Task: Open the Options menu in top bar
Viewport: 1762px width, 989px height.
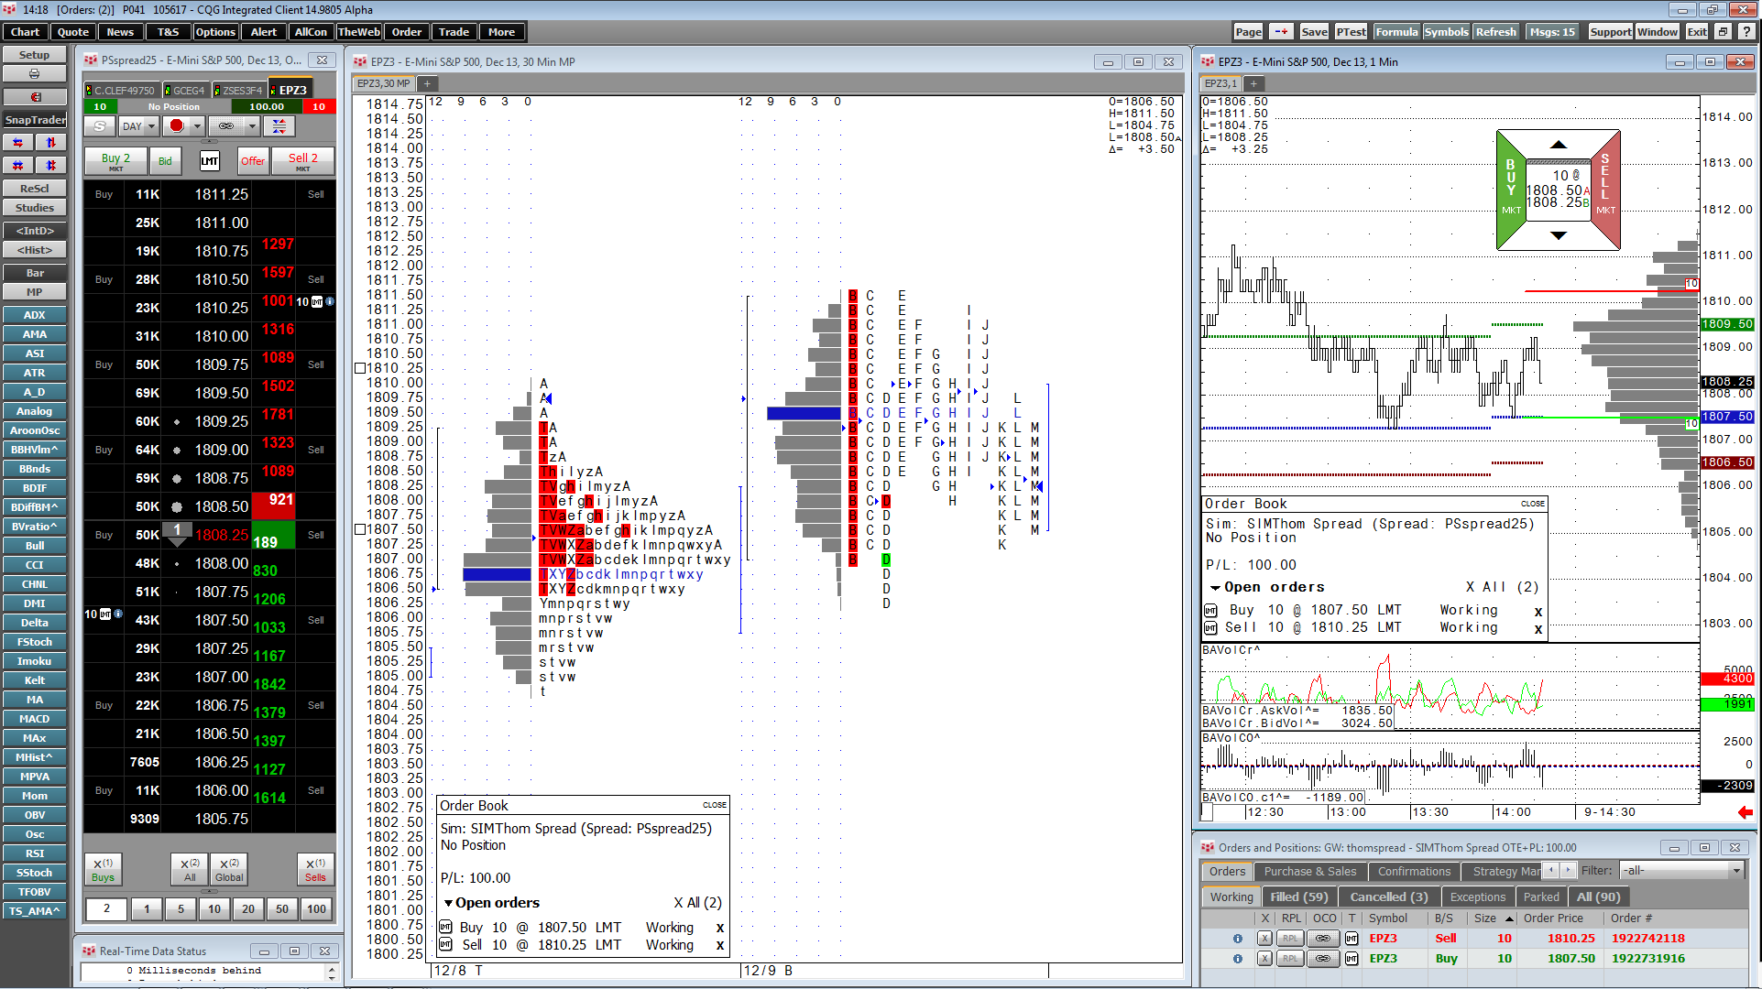Action: coord(215,32)
